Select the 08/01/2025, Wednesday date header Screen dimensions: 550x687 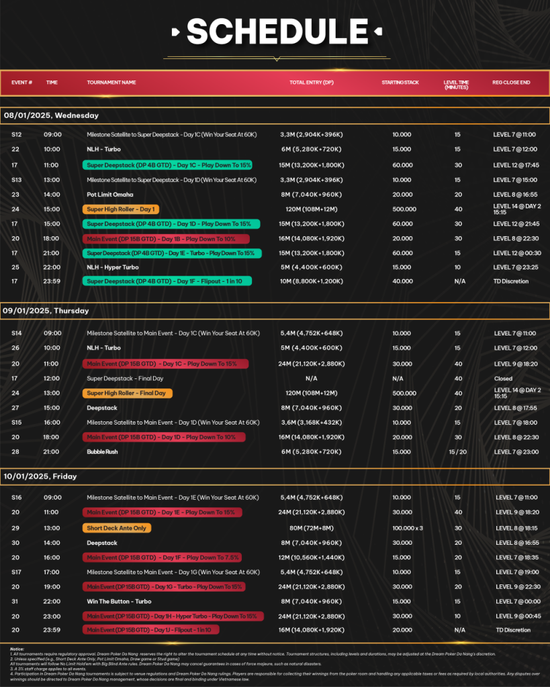tap(275, 115)
